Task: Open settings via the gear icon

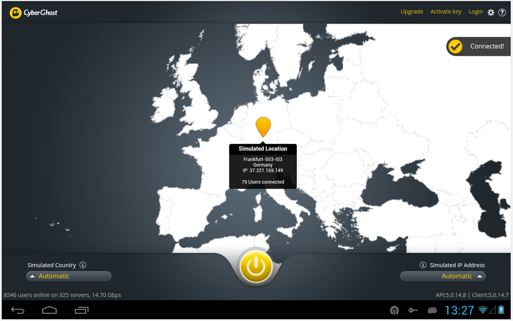Action: click(491, 13)
